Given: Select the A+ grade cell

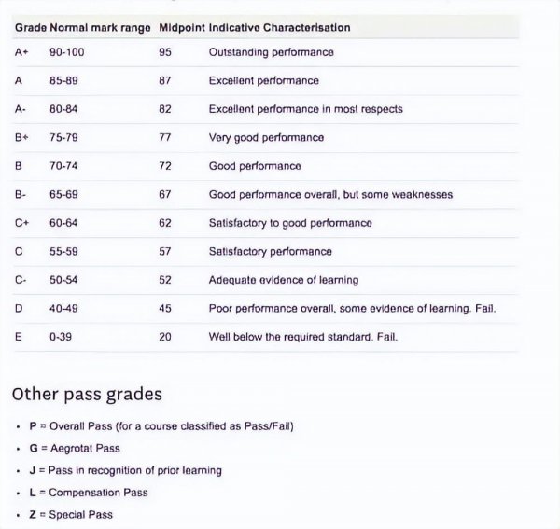Looking at the screenshot, I should click(22, 52).
